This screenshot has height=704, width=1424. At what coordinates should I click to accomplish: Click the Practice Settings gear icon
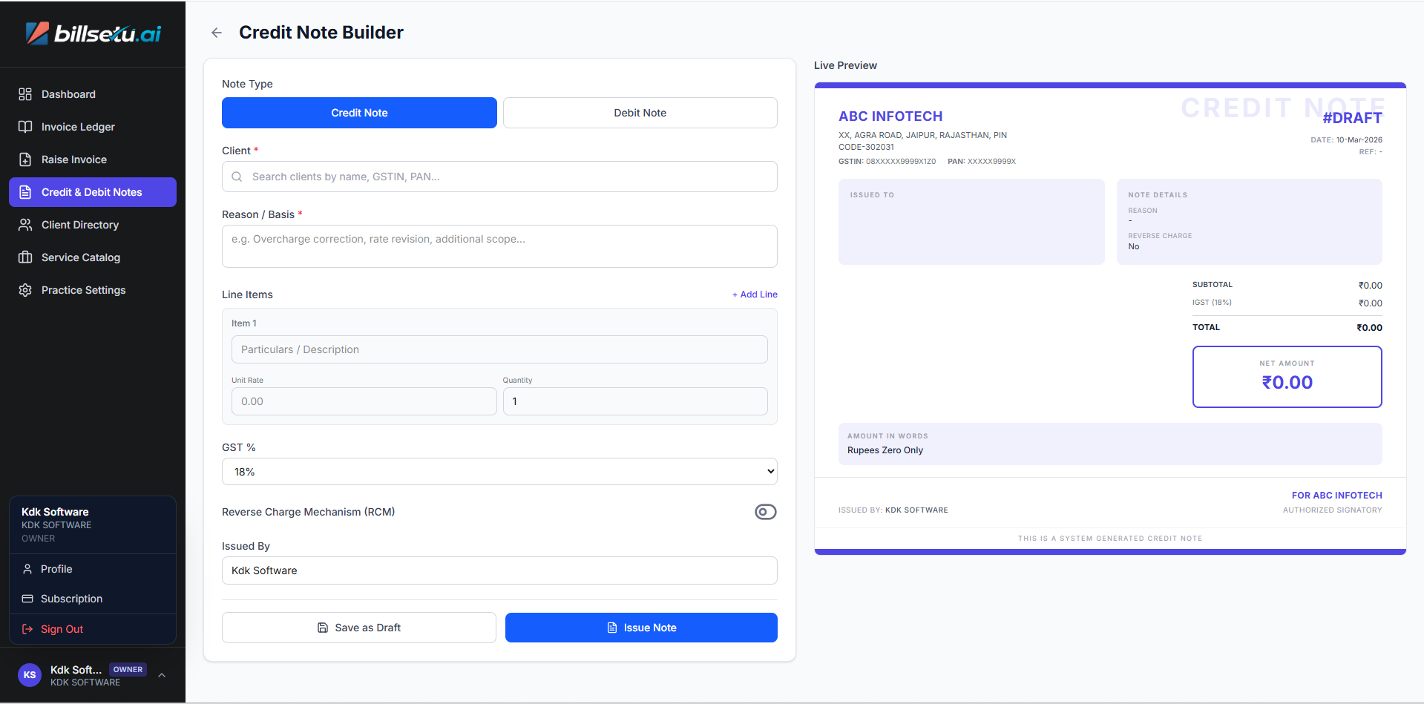[x=25, y=290]
